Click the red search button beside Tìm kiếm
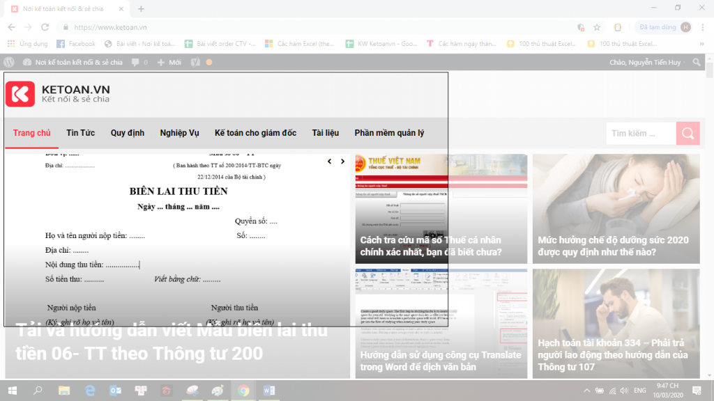Viewport: 714px width, 401px height. (688, 133)
